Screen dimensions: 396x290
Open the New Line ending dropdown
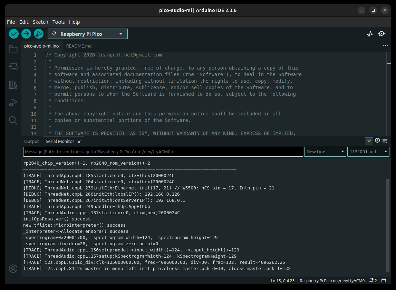tap(325, 152)
